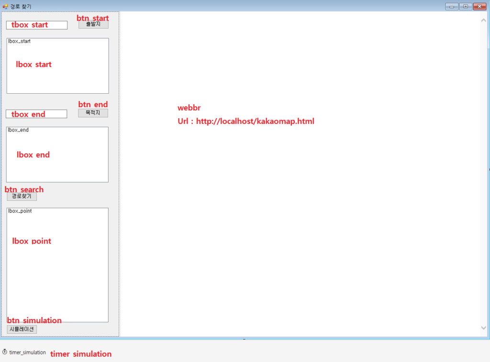Select the lbox_start list box
This screenshot has height=362, width=490.
57,66
